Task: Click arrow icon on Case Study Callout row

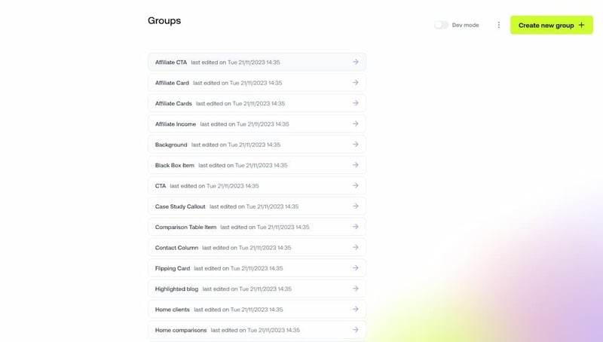Action: tap(355, 206)
